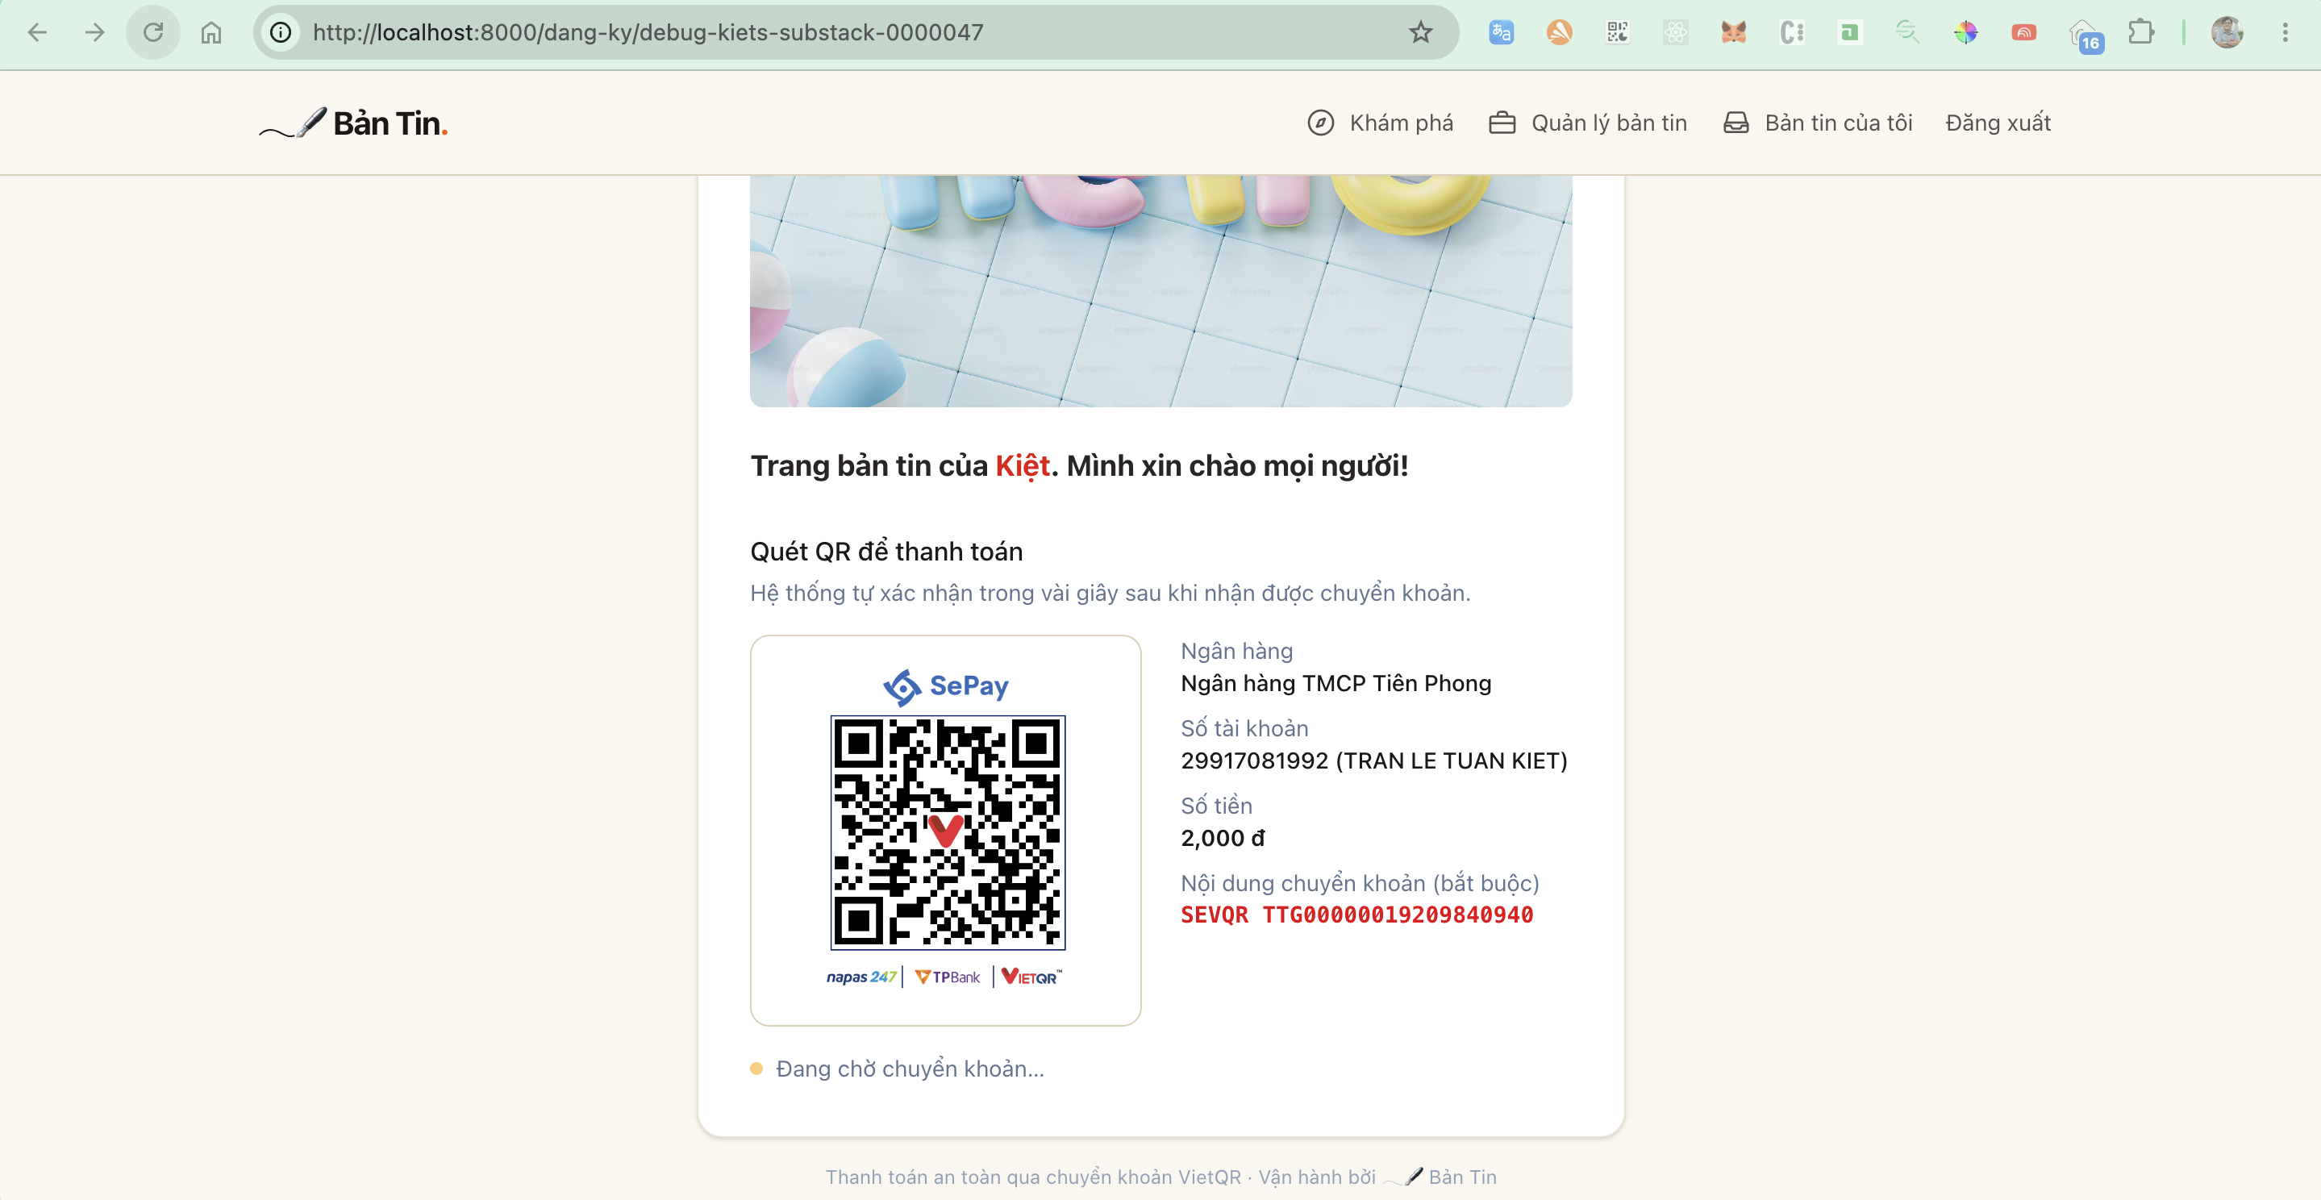Click the VietQR payment QR code
Viewport: 2321px width, 1200px height.
click(948, 832)
